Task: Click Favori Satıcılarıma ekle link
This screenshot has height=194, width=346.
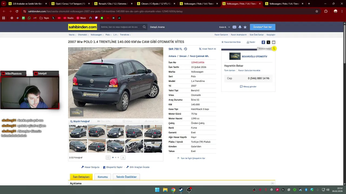Action: pyautogui.click(x=249, y=70)
